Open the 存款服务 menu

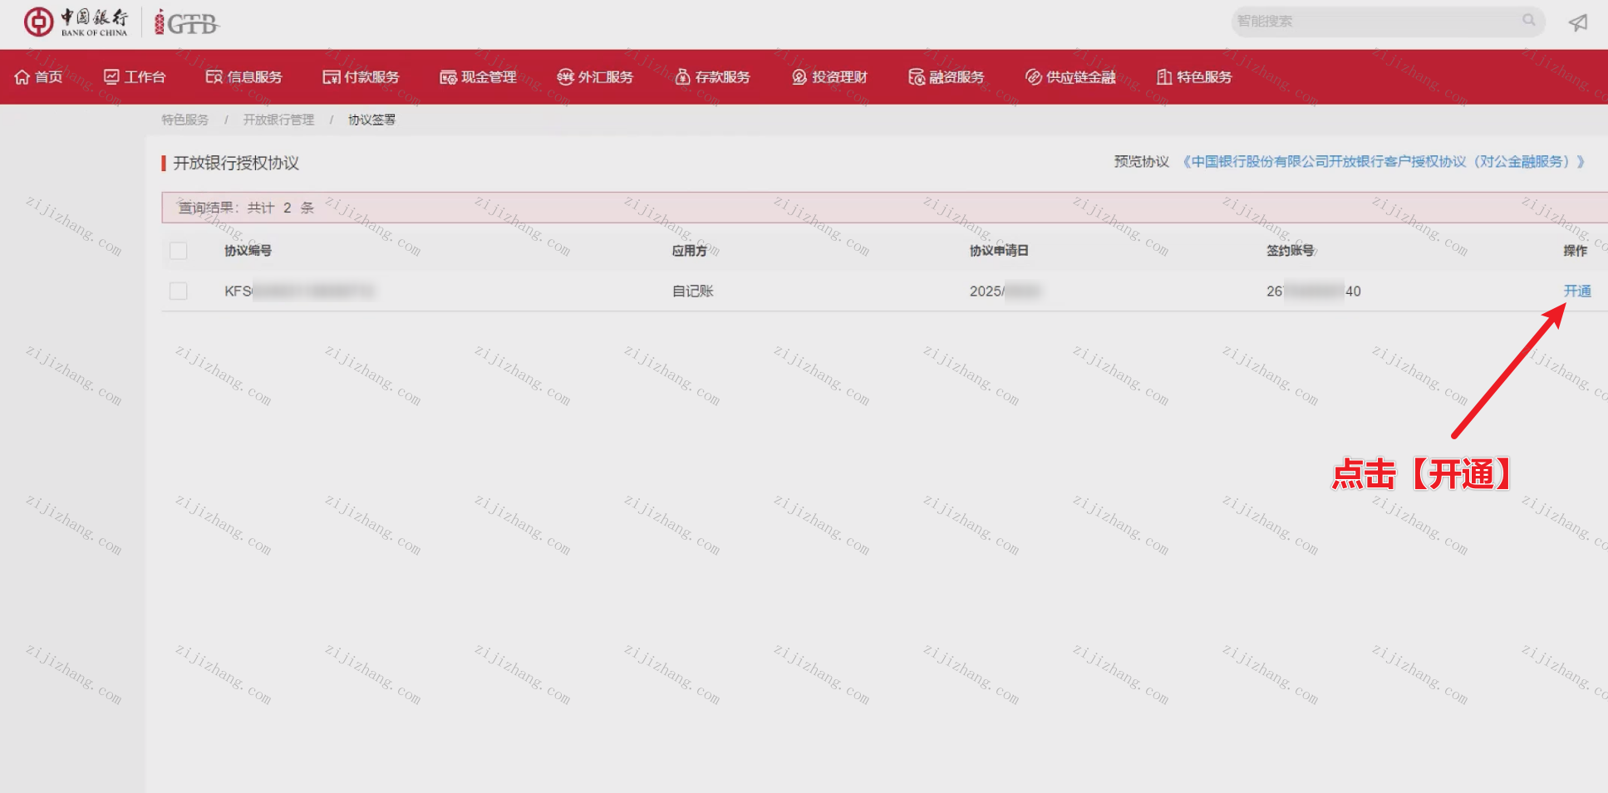[x=713, y=77]
